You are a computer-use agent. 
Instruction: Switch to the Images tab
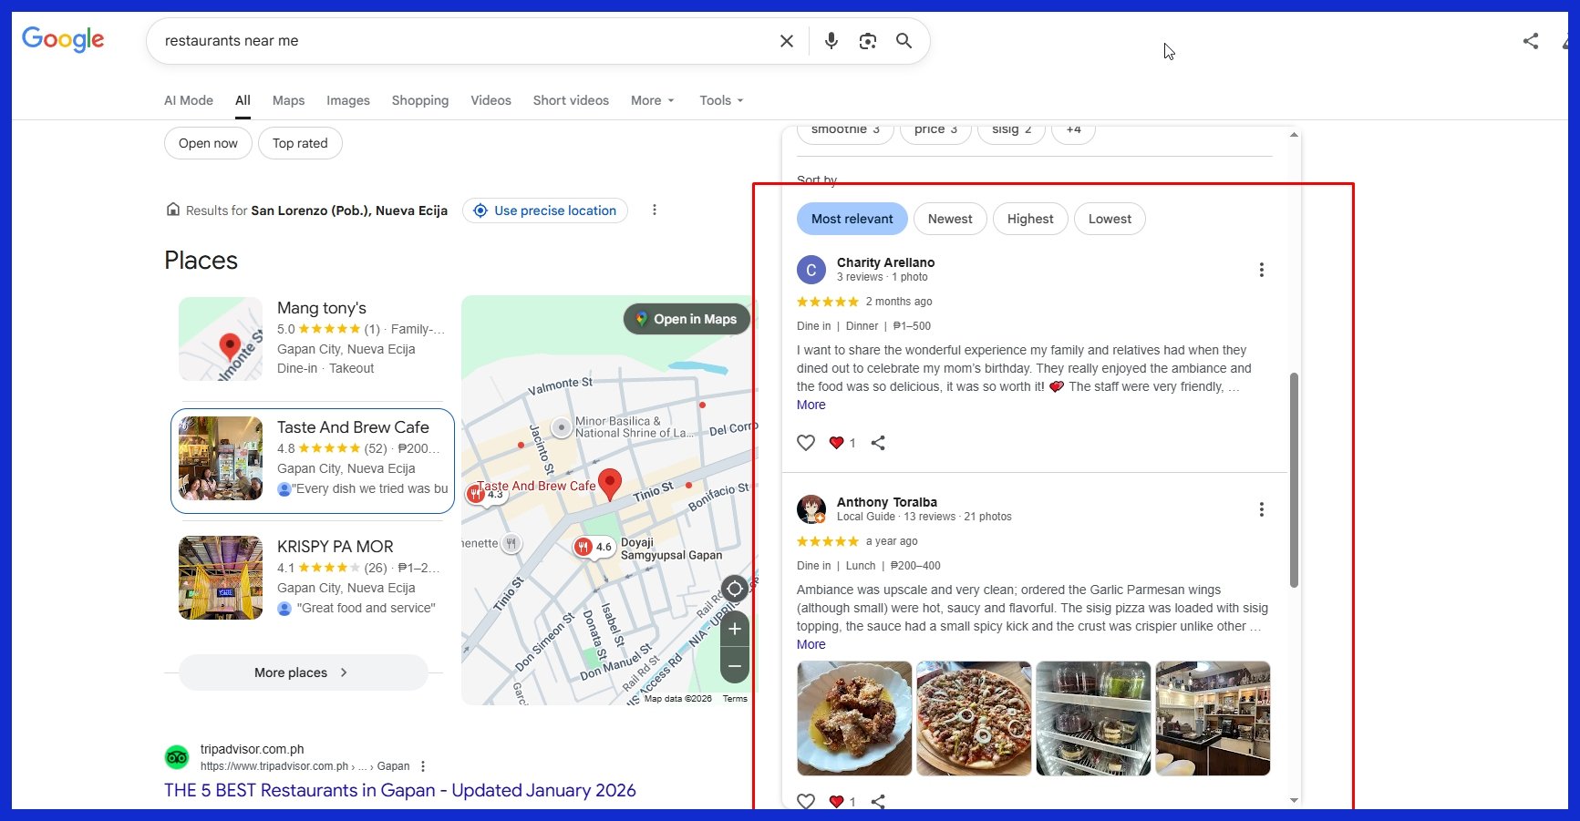(347, 100)
